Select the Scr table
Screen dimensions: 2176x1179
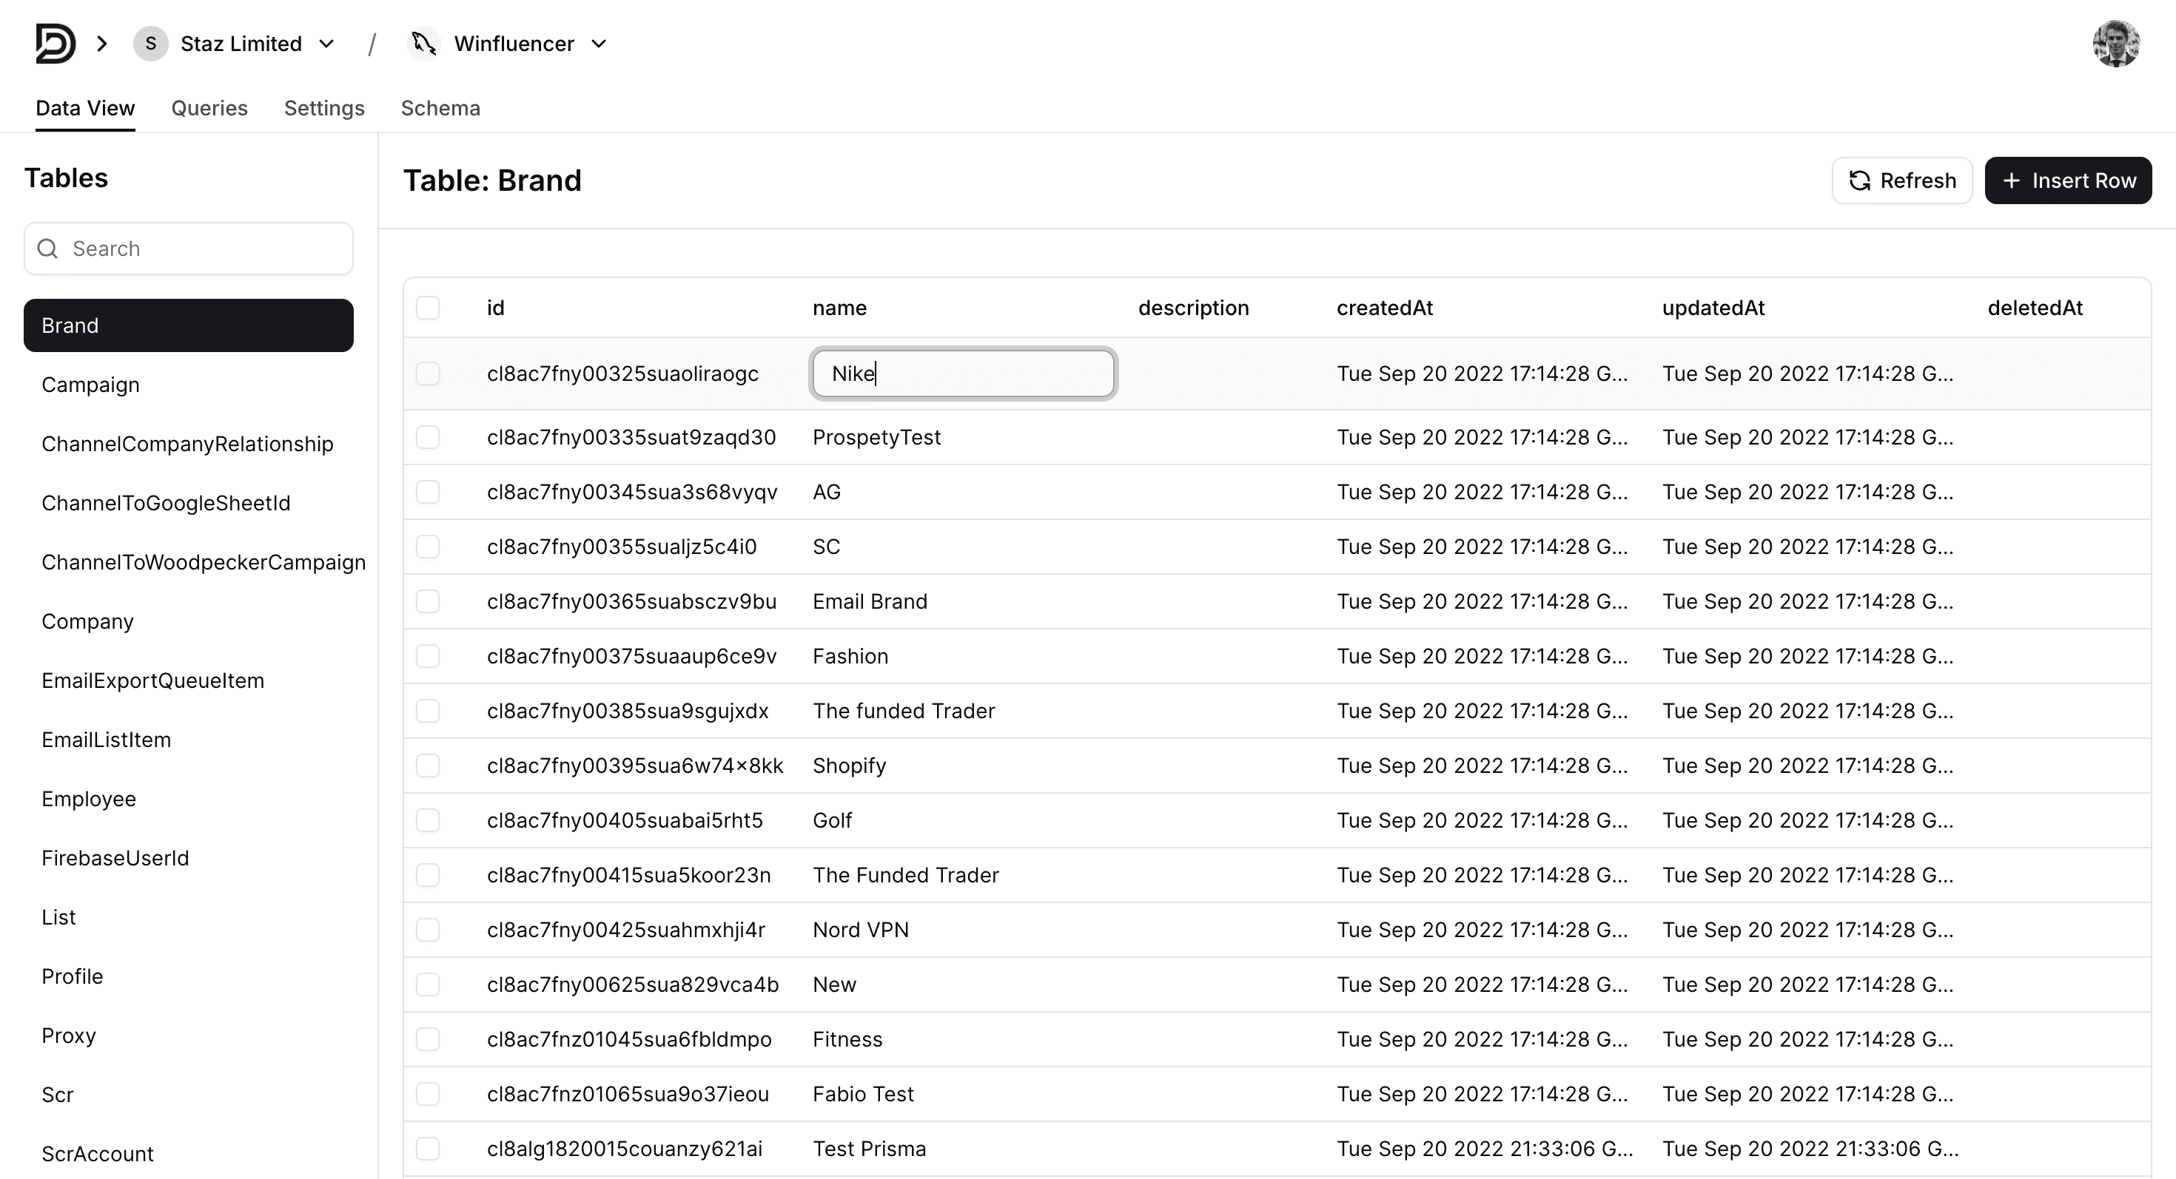coord(58,1095)
